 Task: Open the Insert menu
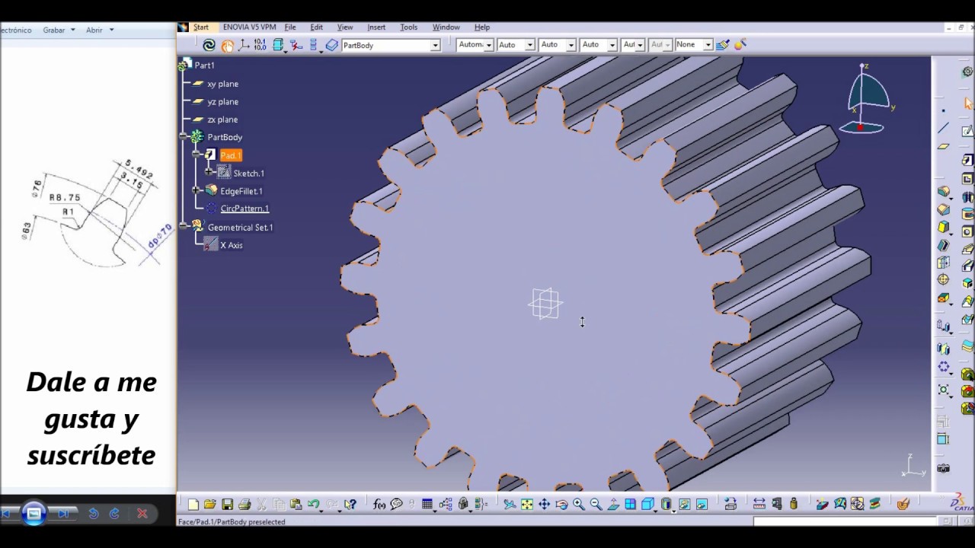(x=376, y=27)
